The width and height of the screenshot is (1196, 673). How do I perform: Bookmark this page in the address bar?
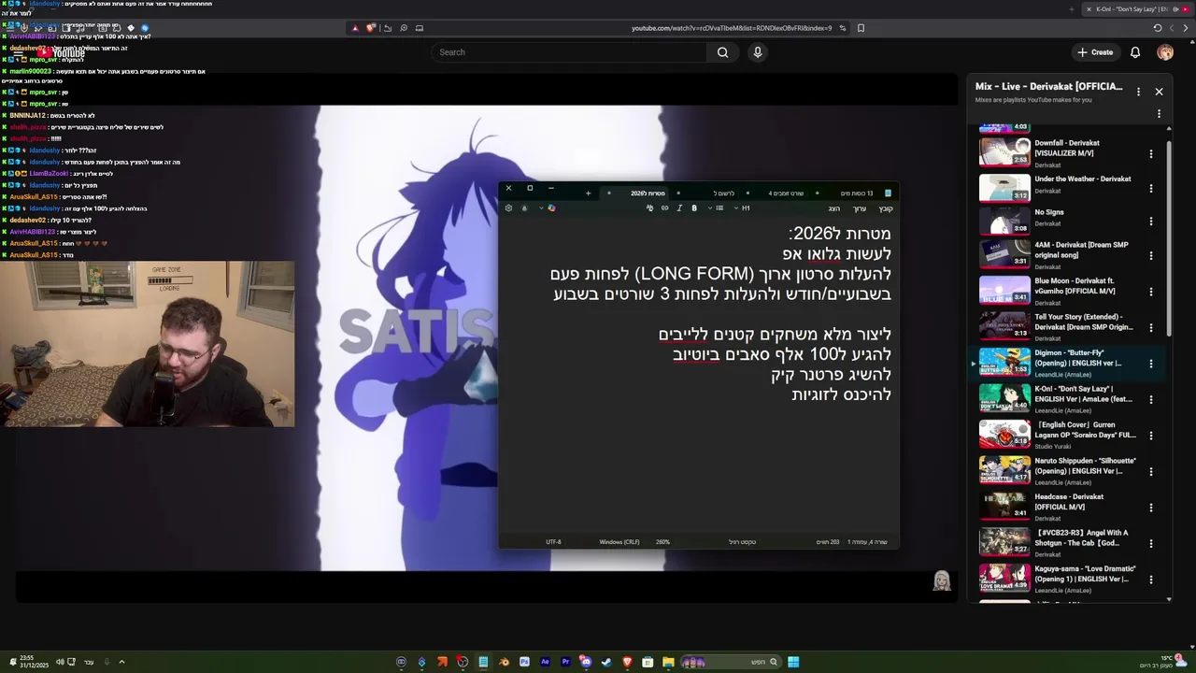(861, 28)
